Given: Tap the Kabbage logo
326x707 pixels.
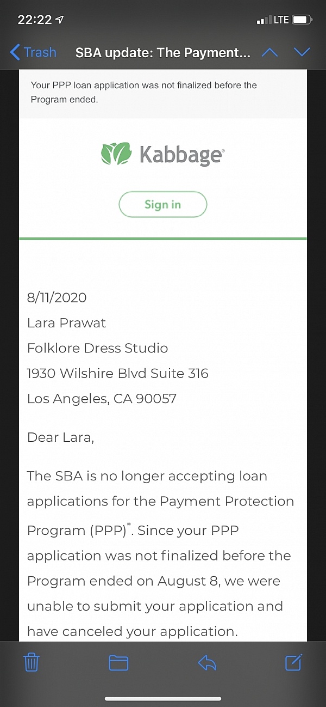Looking at the screenshot, I should pyautogui.click(x=162, y=154).
